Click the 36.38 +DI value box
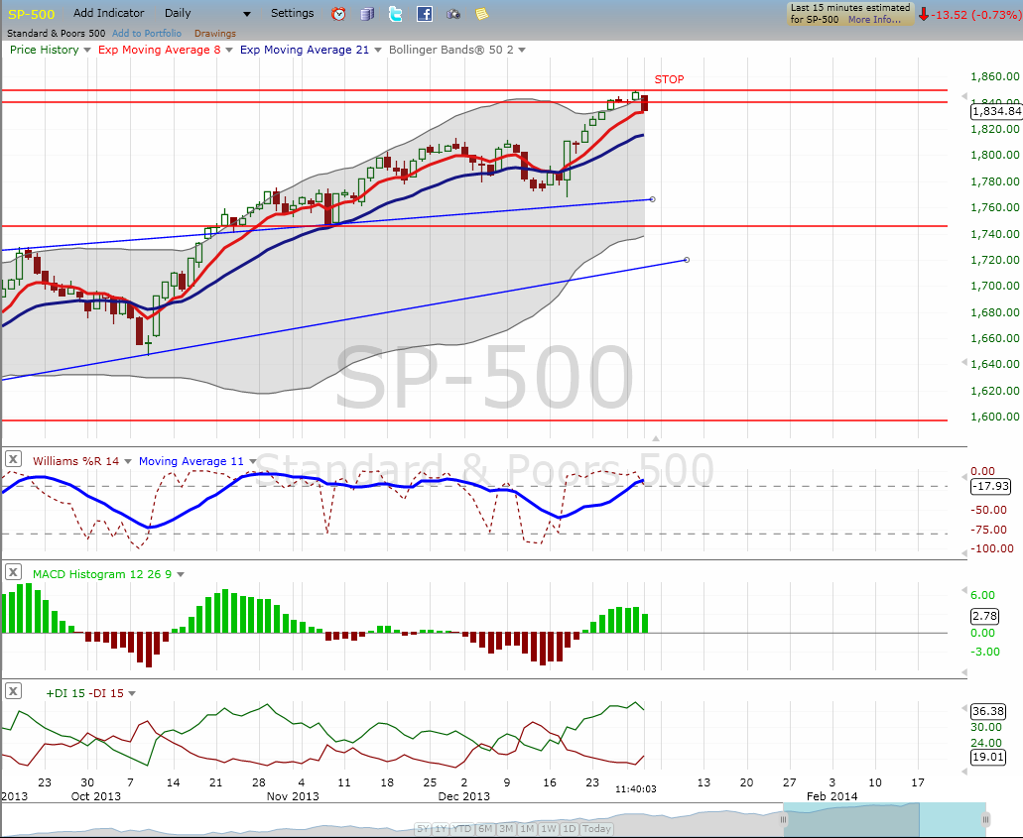The width and height of the screenshot is (1023, 838). [x=987, y=711]
